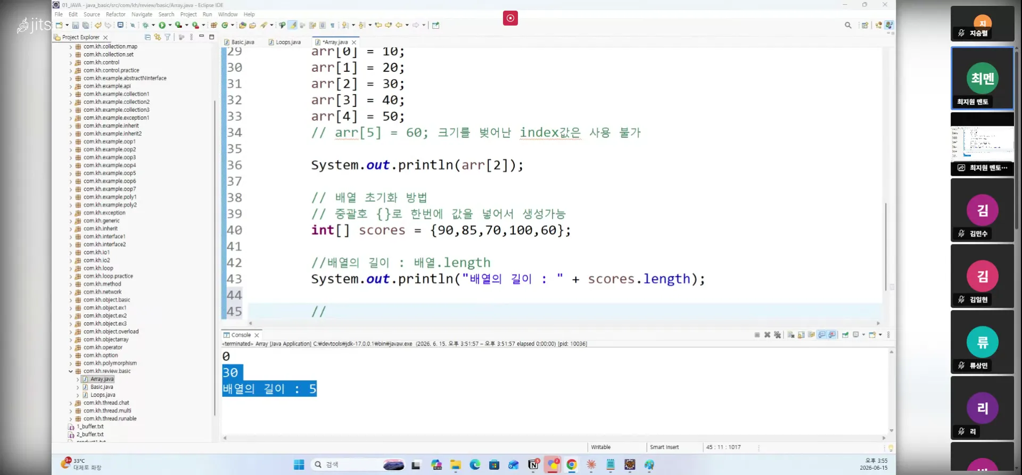Expand the com.kh.loop package node
The width and height of the screenshot is (1022, 475).
[70, 268]
